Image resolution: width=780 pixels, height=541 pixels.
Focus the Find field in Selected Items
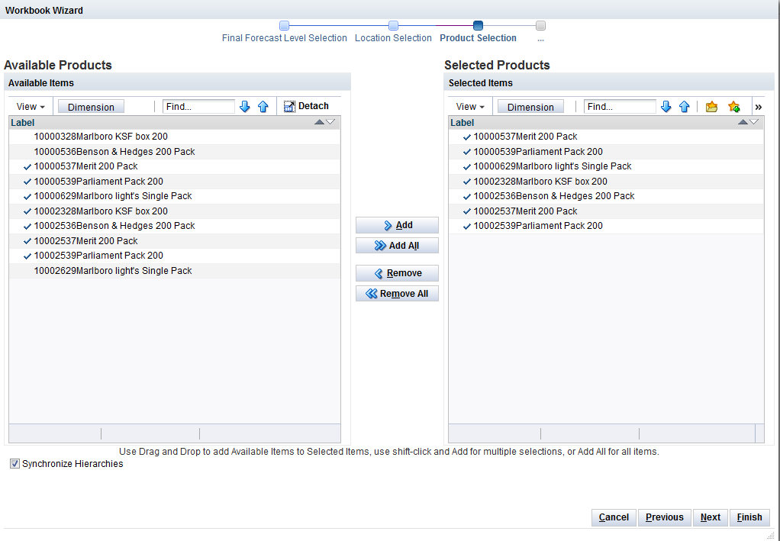[x=620, y=106]
